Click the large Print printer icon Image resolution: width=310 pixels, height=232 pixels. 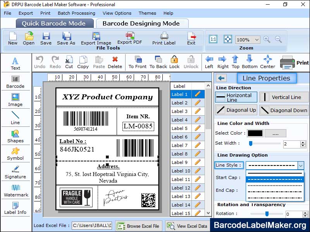[x=288, y=62]
